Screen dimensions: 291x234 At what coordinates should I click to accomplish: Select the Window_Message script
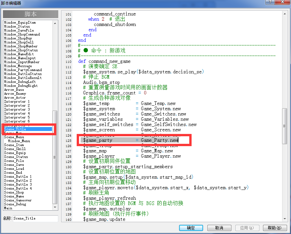point(18,66)
